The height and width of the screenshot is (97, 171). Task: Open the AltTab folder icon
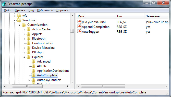(x=33, y=66)
